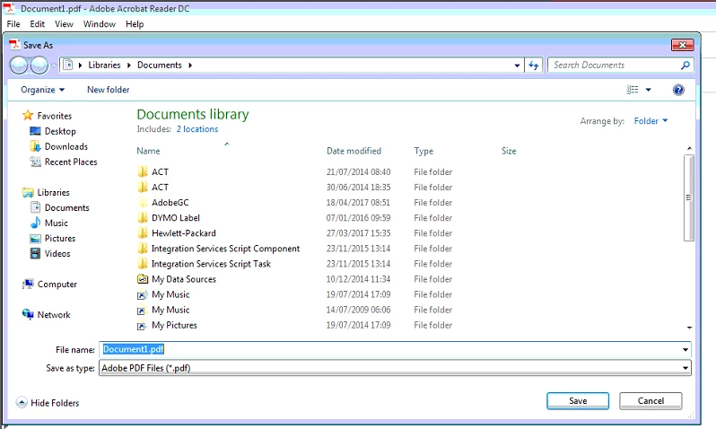Click the Back navigation arrow button

(x=19, y=66)
